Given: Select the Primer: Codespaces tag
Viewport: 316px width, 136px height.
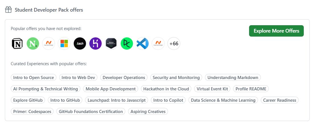Looking at the screenshot, I should coord(32,112).
